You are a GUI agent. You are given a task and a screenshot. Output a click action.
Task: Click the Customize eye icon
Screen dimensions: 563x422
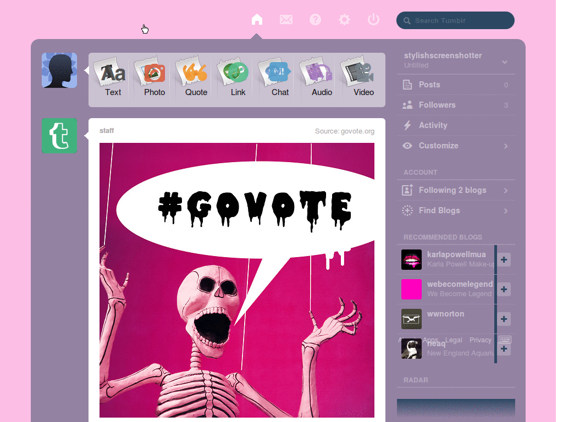[x=407, y=146]
